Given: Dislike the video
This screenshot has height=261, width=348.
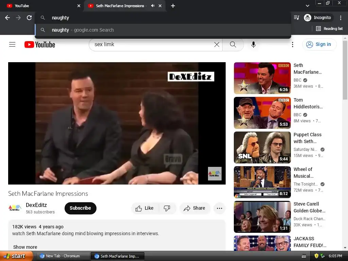Looking at the screenshot, I should (x=167, y=208).
